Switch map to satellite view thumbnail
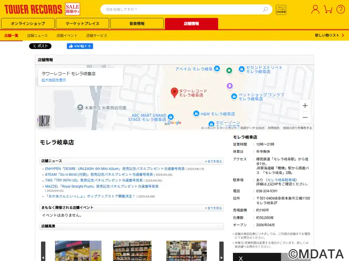349x261 pixels. [x=44, y=121]
